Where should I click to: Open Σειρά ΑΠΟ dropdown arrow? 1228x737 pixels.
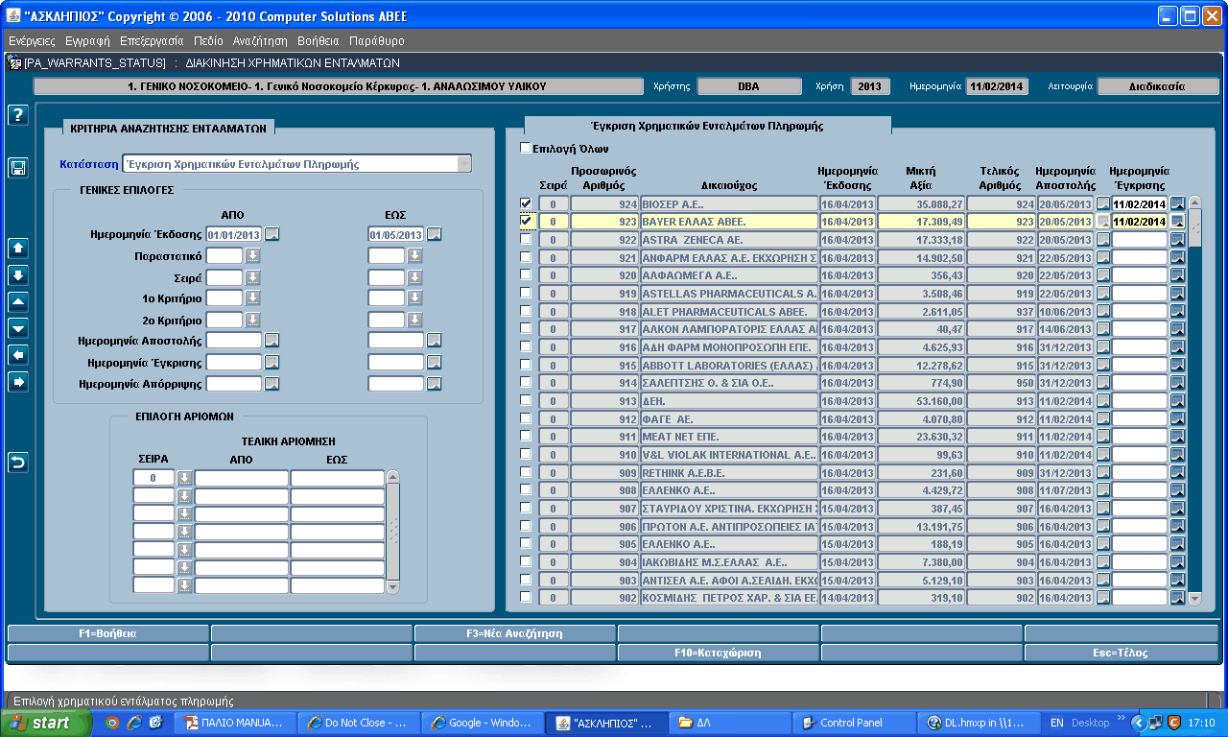tap(252, 276)
